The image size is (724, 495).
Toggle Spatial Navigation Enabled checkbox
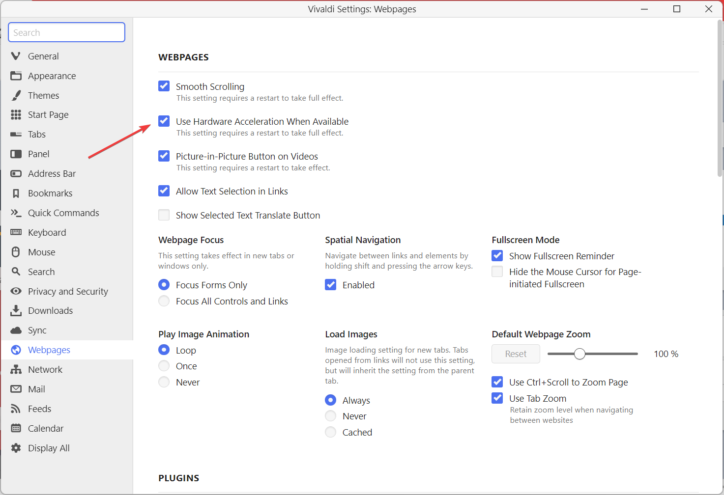[331, 285]
